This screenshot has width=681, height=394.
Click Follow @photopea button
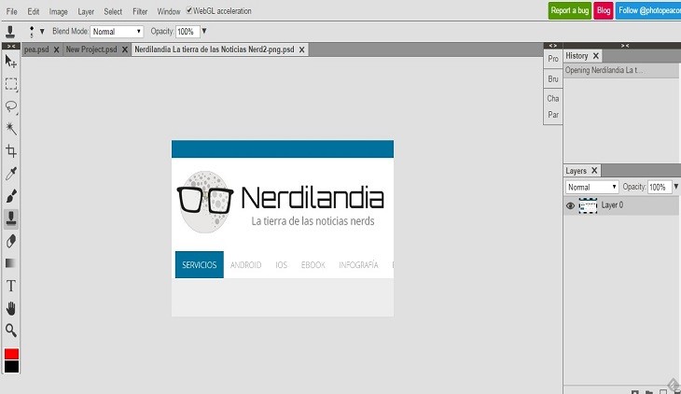click(648, 10)
